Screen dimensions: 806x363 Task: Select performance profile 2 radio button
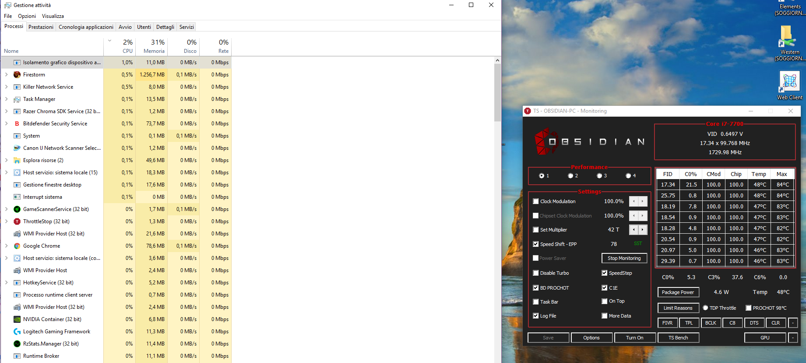coord(570,176)
